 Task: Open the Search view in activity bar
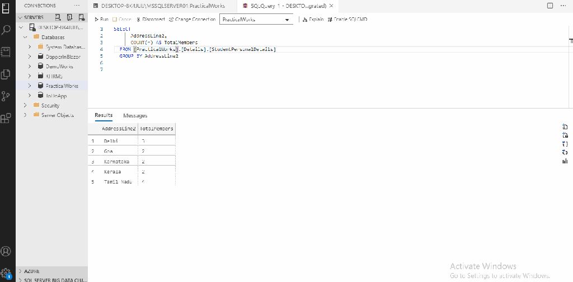[x=7, y=30]
